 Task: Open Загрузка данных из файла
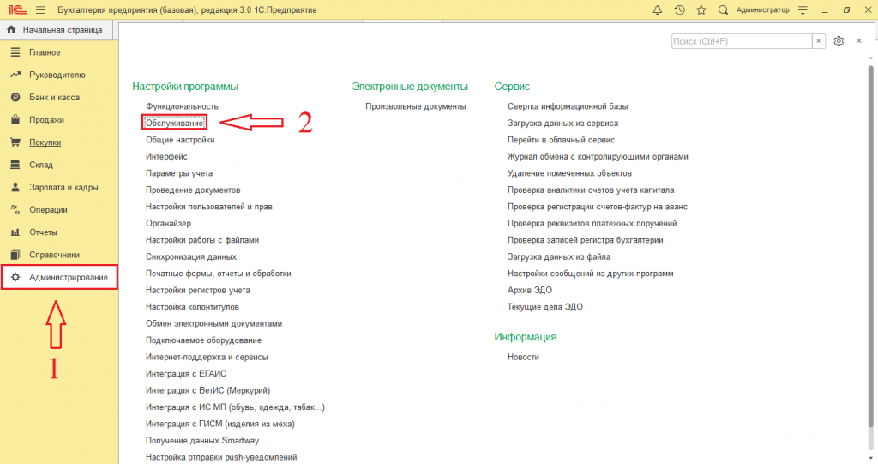pos(559,256)
